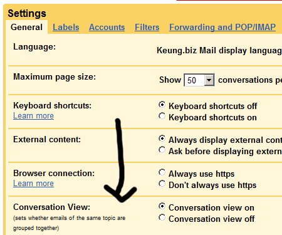Click the Conversation View: label

51,207
